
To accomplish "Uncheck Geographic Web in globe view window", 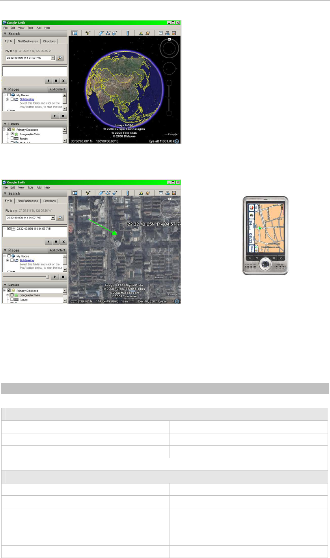I will (12, 134).
